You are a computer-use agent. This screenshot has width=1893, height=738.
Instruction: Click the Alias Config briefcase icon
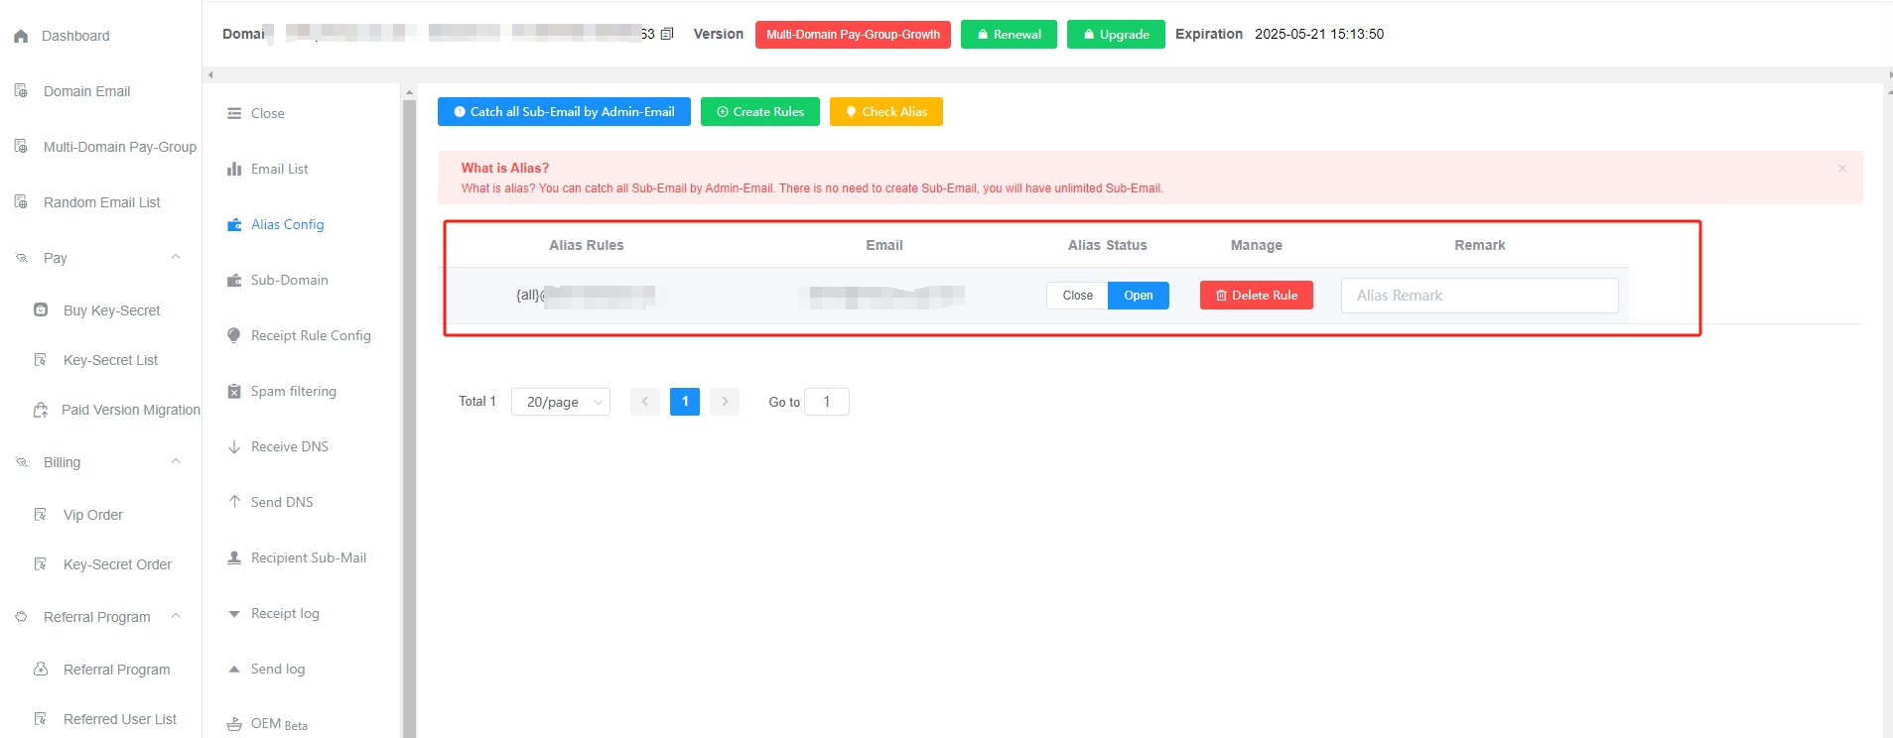click(234, 224)
